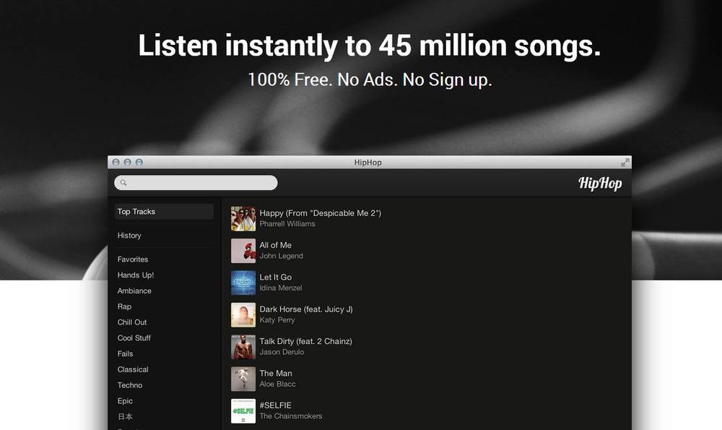Screen dimensions: 722x430
Task: Click the Happy album art thumbnail
Action: pyautogui.click(x=243, y=218)
